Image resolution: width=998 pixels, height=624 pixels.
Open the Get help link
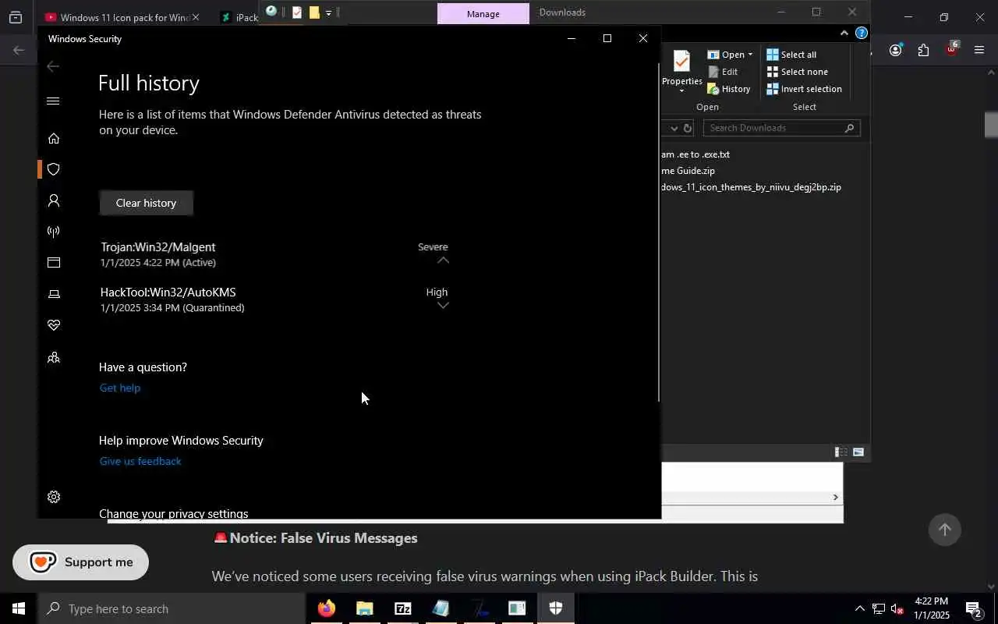point(119,388)
